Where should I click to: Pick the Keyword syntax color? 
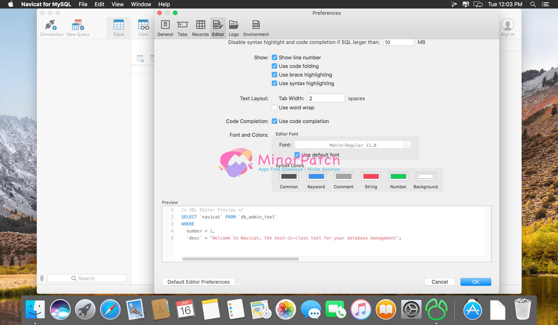point(316,176)
